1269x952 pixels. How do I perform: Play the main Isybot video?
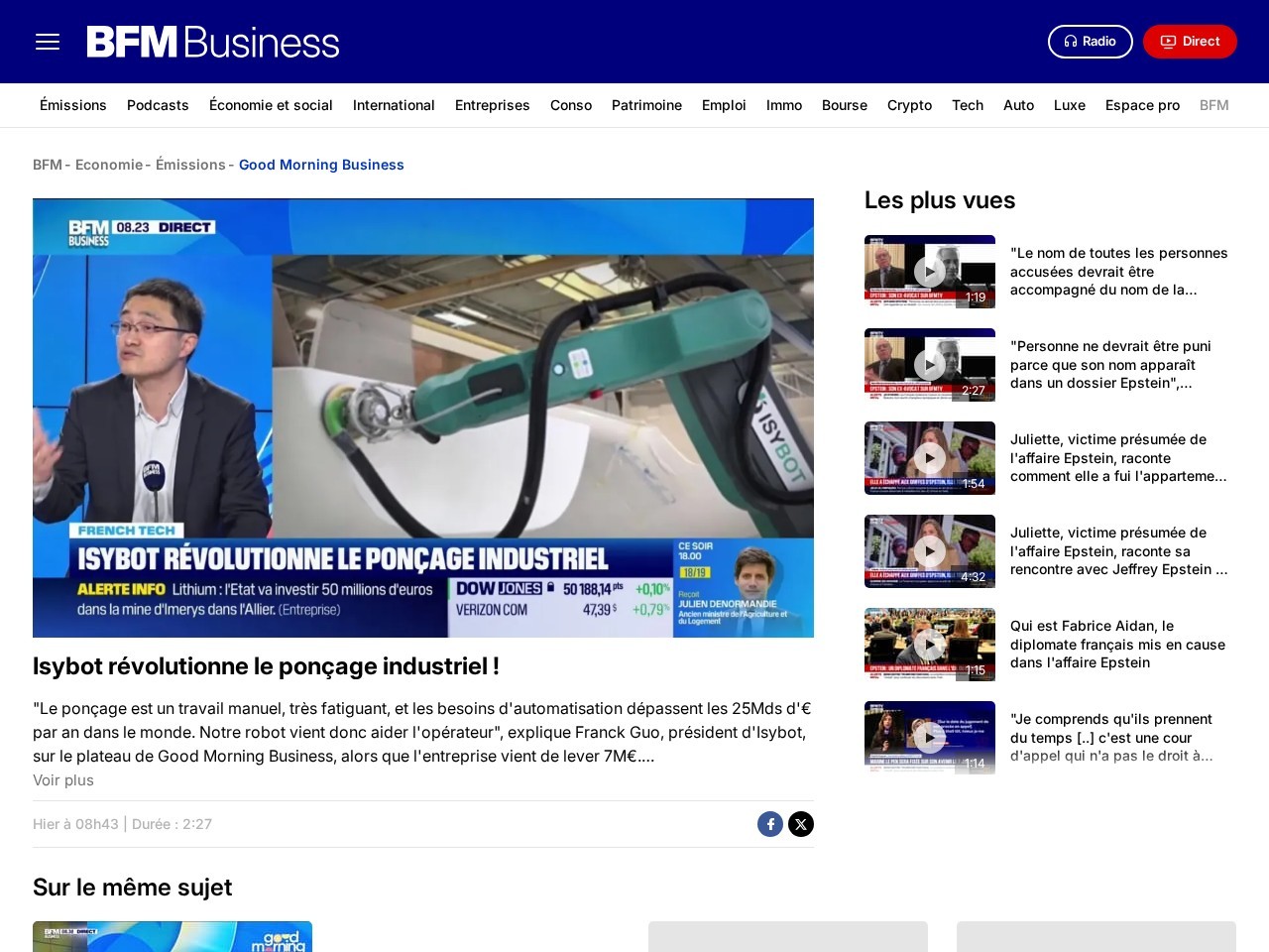pos(423,417)
